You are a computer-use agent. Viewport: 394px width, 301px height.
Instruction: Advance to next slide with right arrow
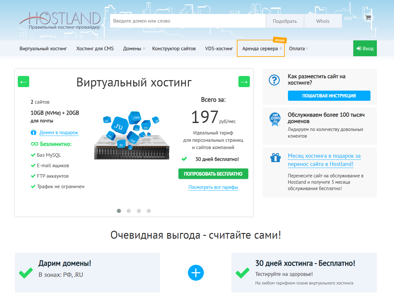point(244,82)
